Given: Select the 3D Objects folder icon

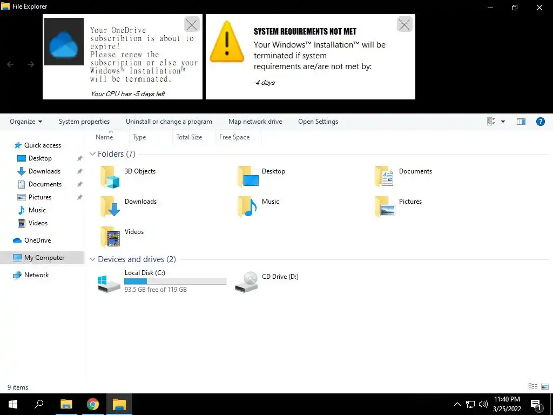Looking at the screenshot, I should 110,177.
